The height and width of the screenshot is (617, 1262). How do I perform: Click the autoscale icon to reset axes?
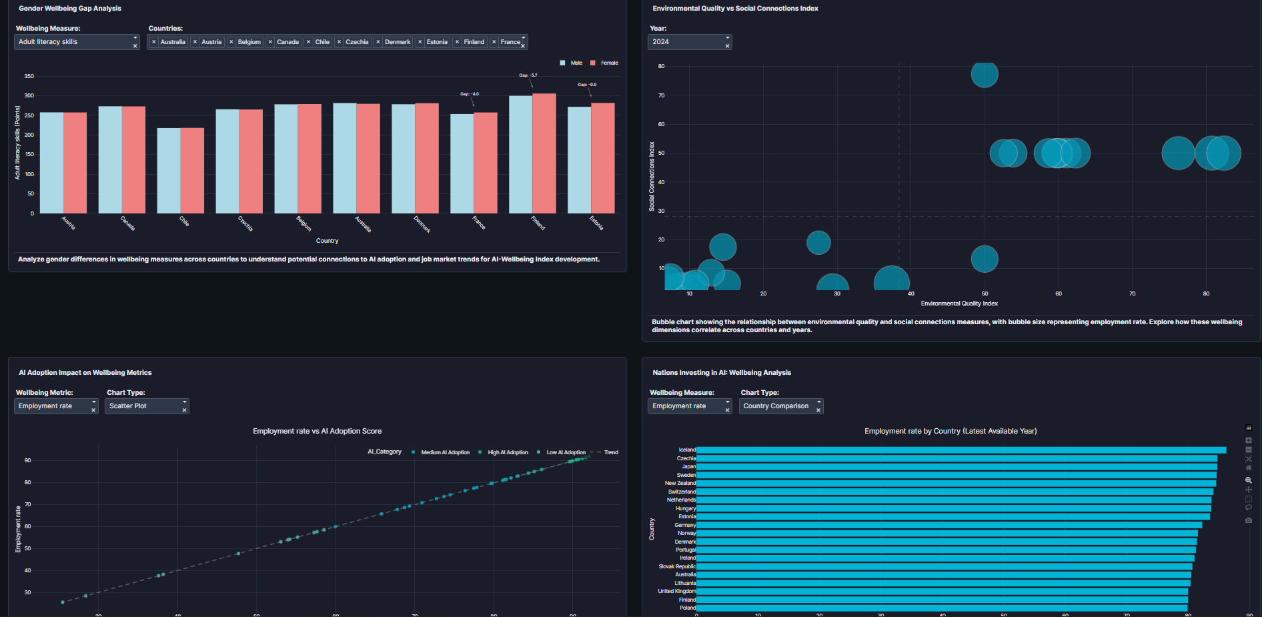point(1248,458)
